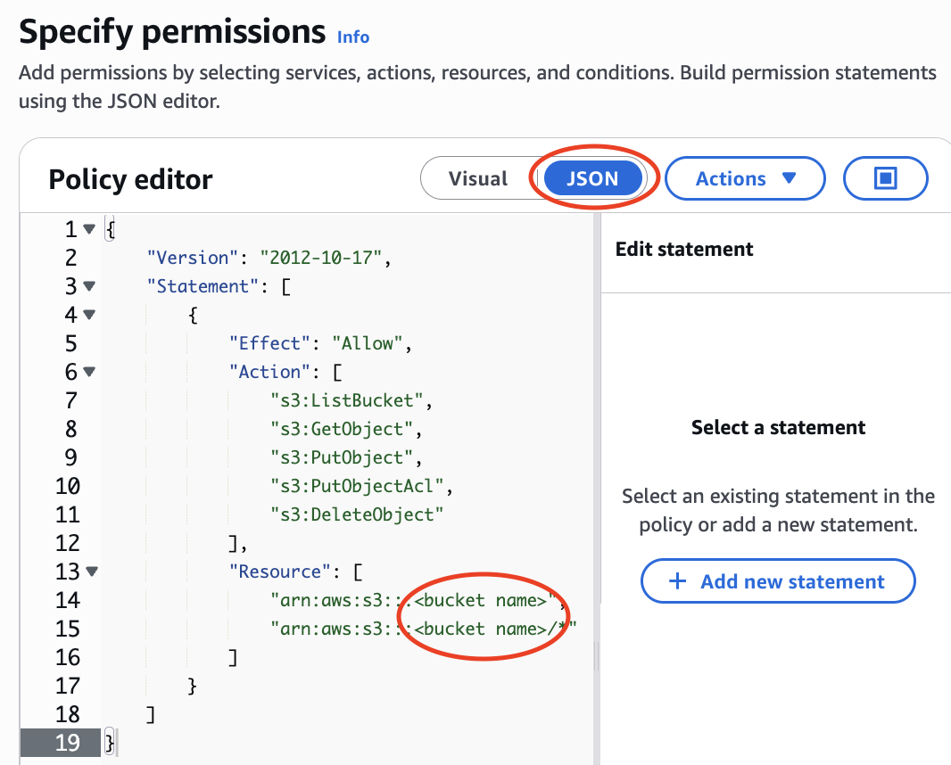Open the Actions dropdown menu
The width and height of the screenshot is (951, 765).
(x=745, y=179)
